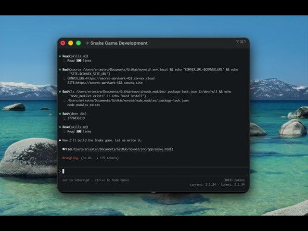
Task: Click the 38411 tokens counter
Action: tap(234, 180)
